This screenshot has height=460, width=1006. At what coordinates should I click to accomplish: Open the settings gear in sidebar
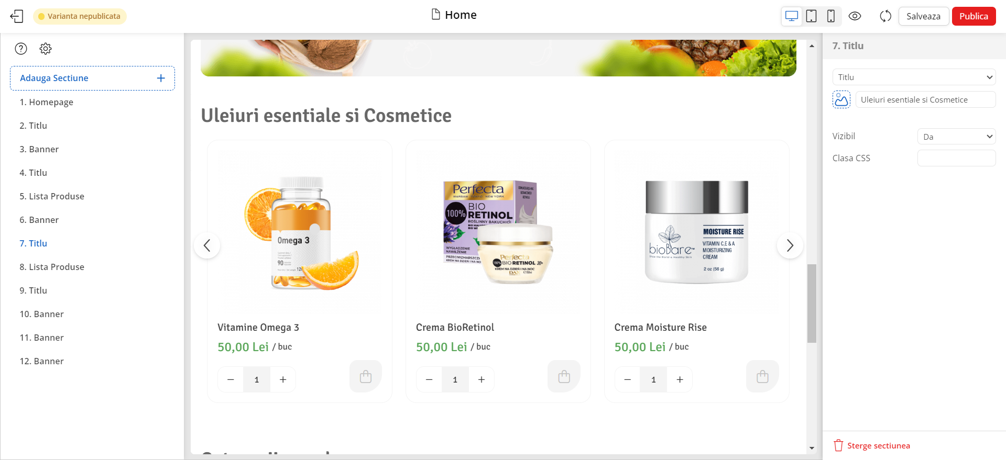click(x=46, y=49)
